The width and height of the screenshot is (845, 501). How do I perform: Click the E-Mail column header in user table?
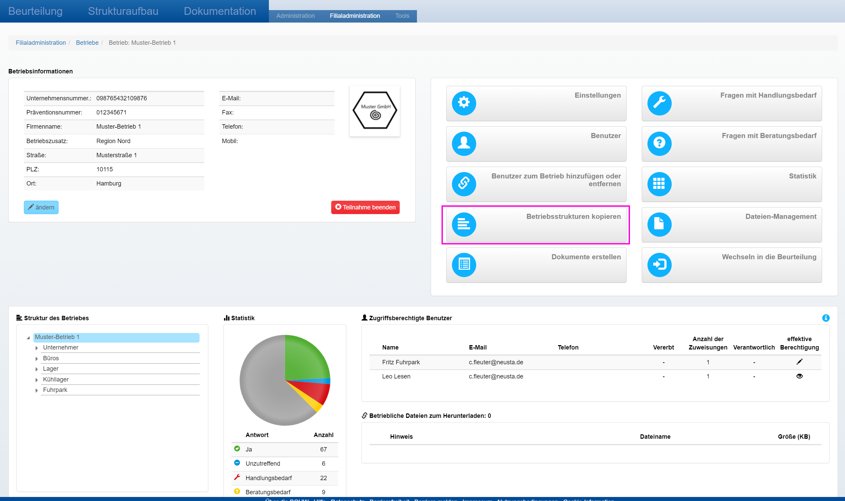(x=478, y=347)
